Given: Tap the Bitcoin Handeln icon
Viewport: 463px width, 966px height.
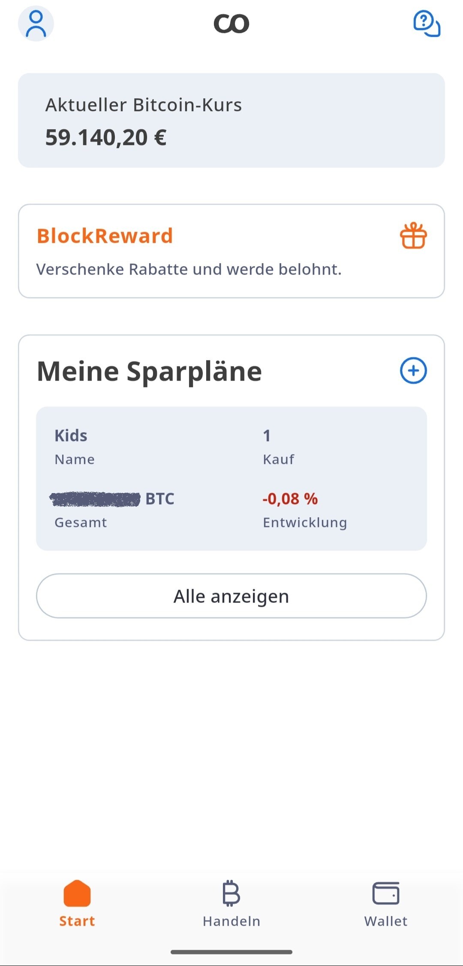Looking at the screenshot, I should click(x=231, y=893).
